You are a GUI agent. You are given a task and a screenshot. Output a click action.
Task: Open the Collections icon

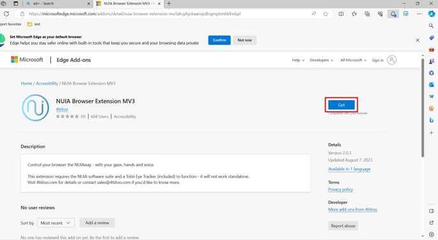click(367, 13)
